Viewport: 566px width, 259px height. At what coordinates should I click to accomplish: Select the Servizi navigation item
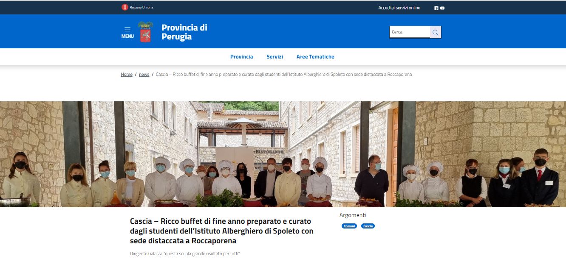pos(275,57)
